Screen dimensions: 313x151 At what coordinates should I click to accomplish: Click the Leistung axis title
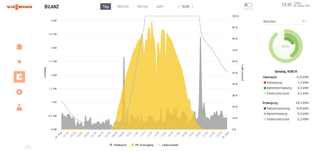tap(45, 72)
